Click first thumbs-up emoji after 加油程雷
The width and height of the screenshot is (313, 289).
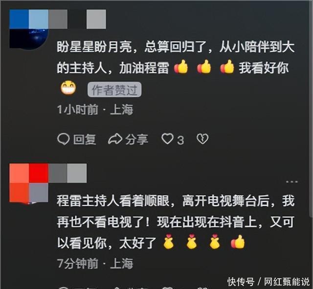[x=181, y=67]
